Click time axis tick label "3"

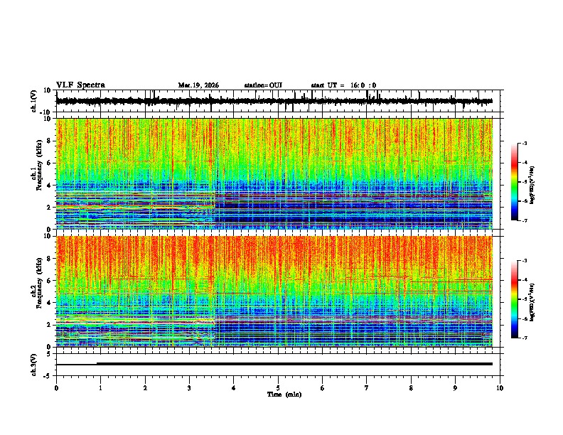pyautogui.click(x=189, y=388)
